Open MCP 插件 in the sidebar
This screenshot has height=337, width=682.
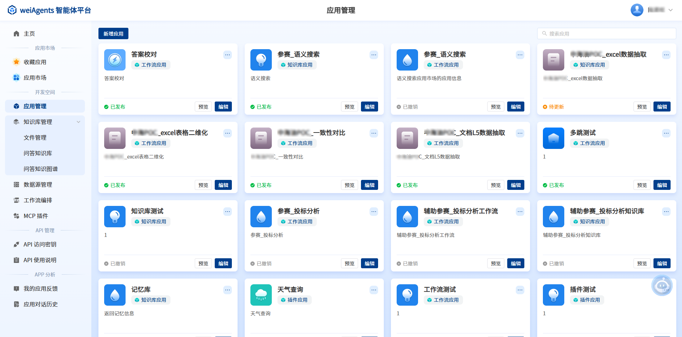(36, 216)
